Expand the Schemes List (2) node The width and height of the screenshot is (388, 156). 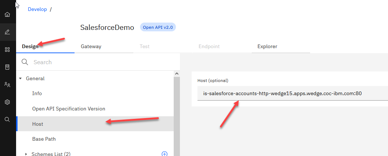26,154
